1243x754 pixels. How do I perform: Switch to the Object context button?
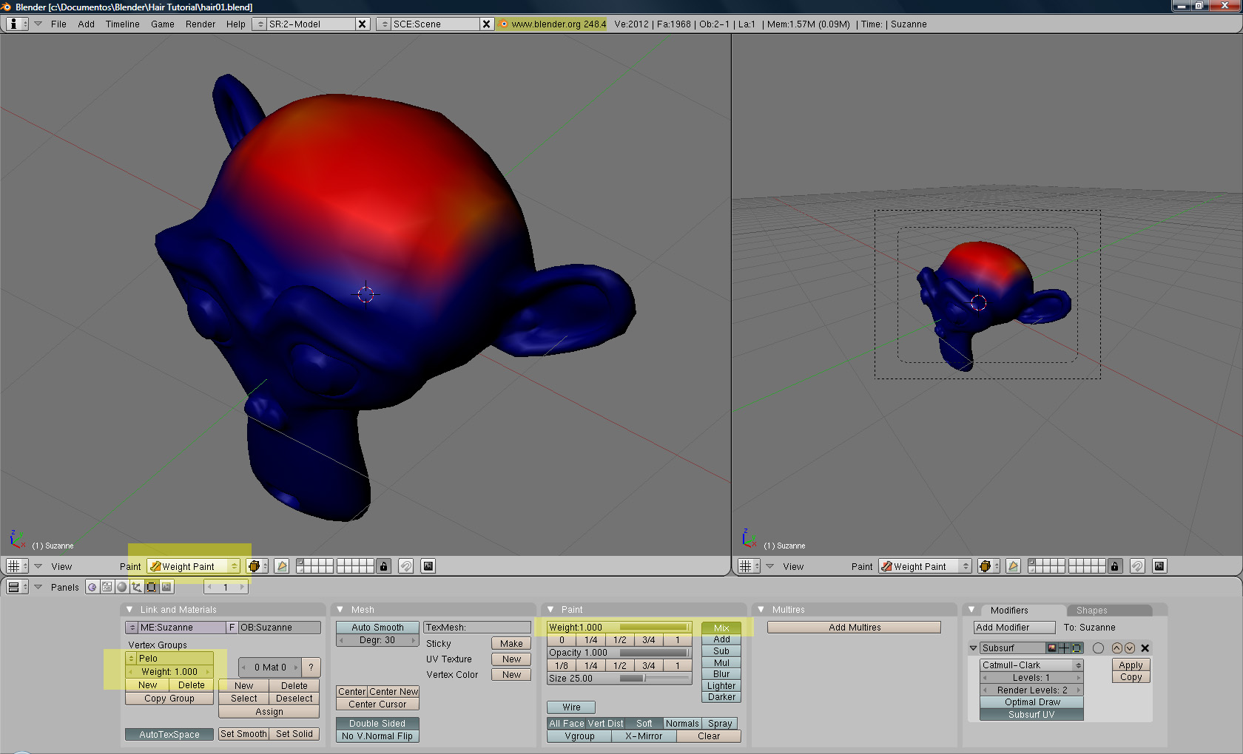pos(137,587)
